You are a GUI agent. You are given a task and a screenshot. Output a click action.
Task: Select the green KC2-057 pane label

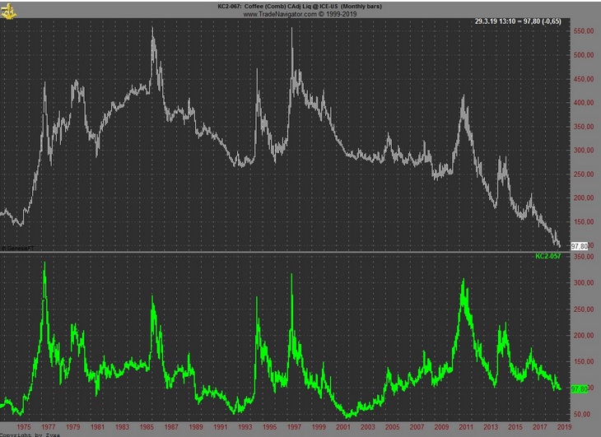547,256
